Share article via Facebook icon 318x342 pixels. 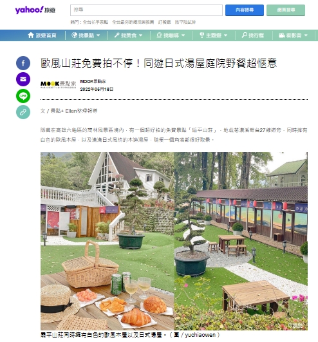[x=23, y=63]
